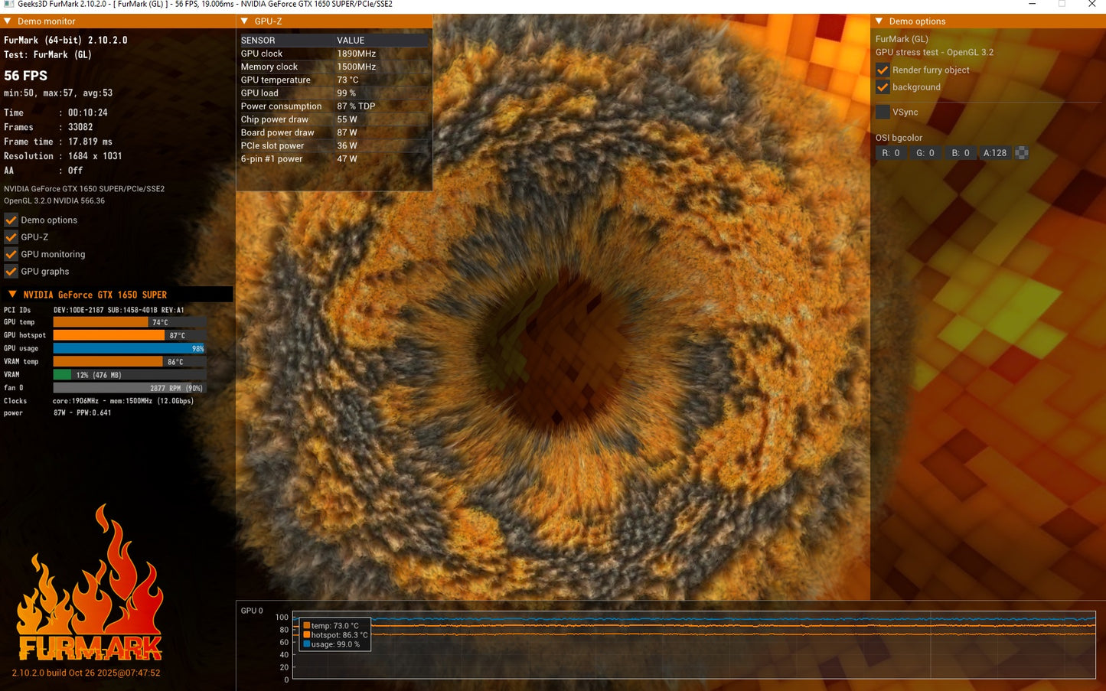Click the OSI bgcolor label
Screen dimensions: 1106x691
(899, 138)
